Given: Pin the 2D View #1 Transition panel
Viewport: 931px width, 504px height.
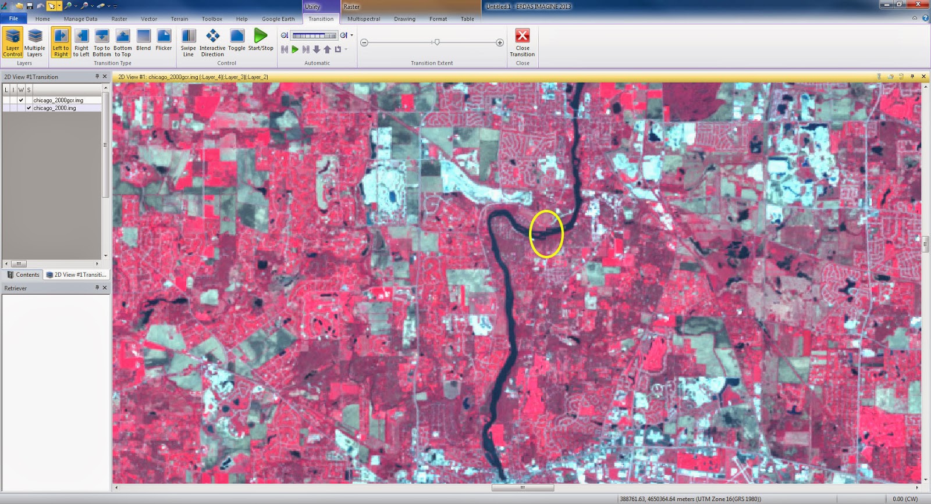Looking at the screenshot, I should pos(97,76).
